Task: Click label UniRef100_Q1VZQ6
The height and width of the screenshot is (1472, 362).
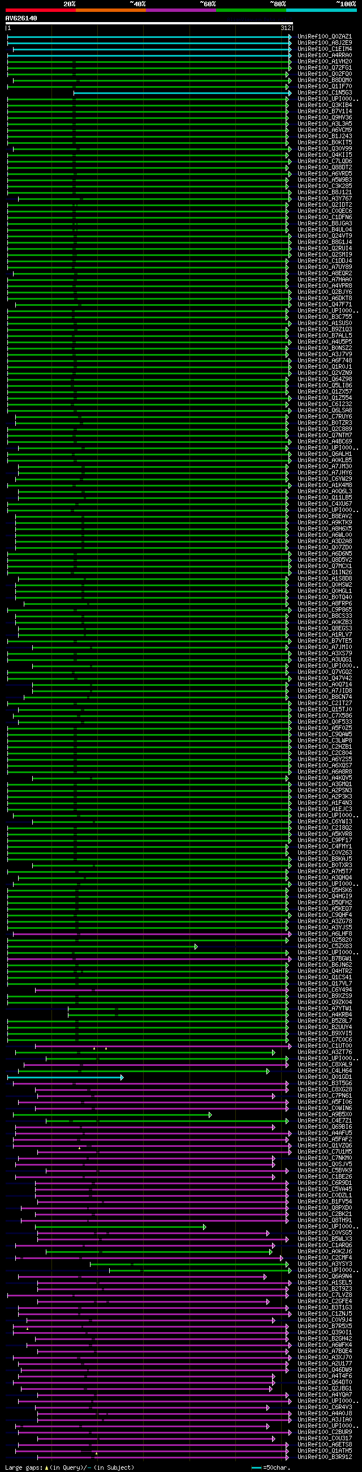Action: coord(324,1146)
